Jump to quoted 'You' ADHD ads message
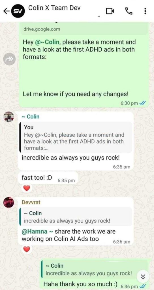The width and height of the screenshot is (154, 290). pyautogui.click(x=76, y=137)
